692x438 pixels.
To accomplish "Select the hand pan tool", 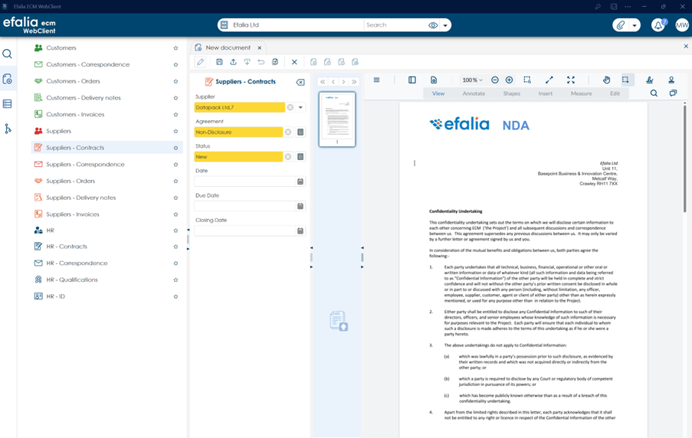I will pyautogui.click(x=606, y=80).
